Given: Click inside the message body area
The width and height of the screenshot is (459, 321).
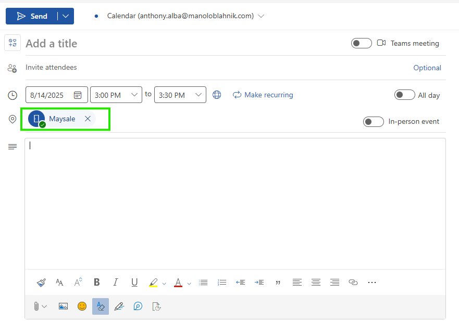Looking at the screenshot, I should click(x=235, y=203).
